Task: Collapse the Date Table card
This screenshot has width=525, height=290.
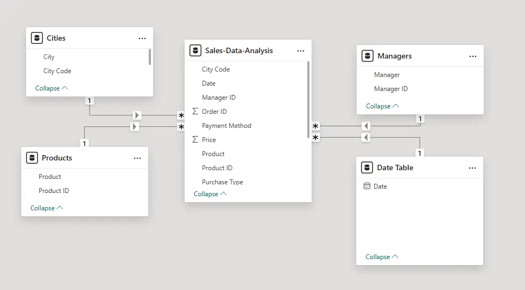Action: pos(382,256)
